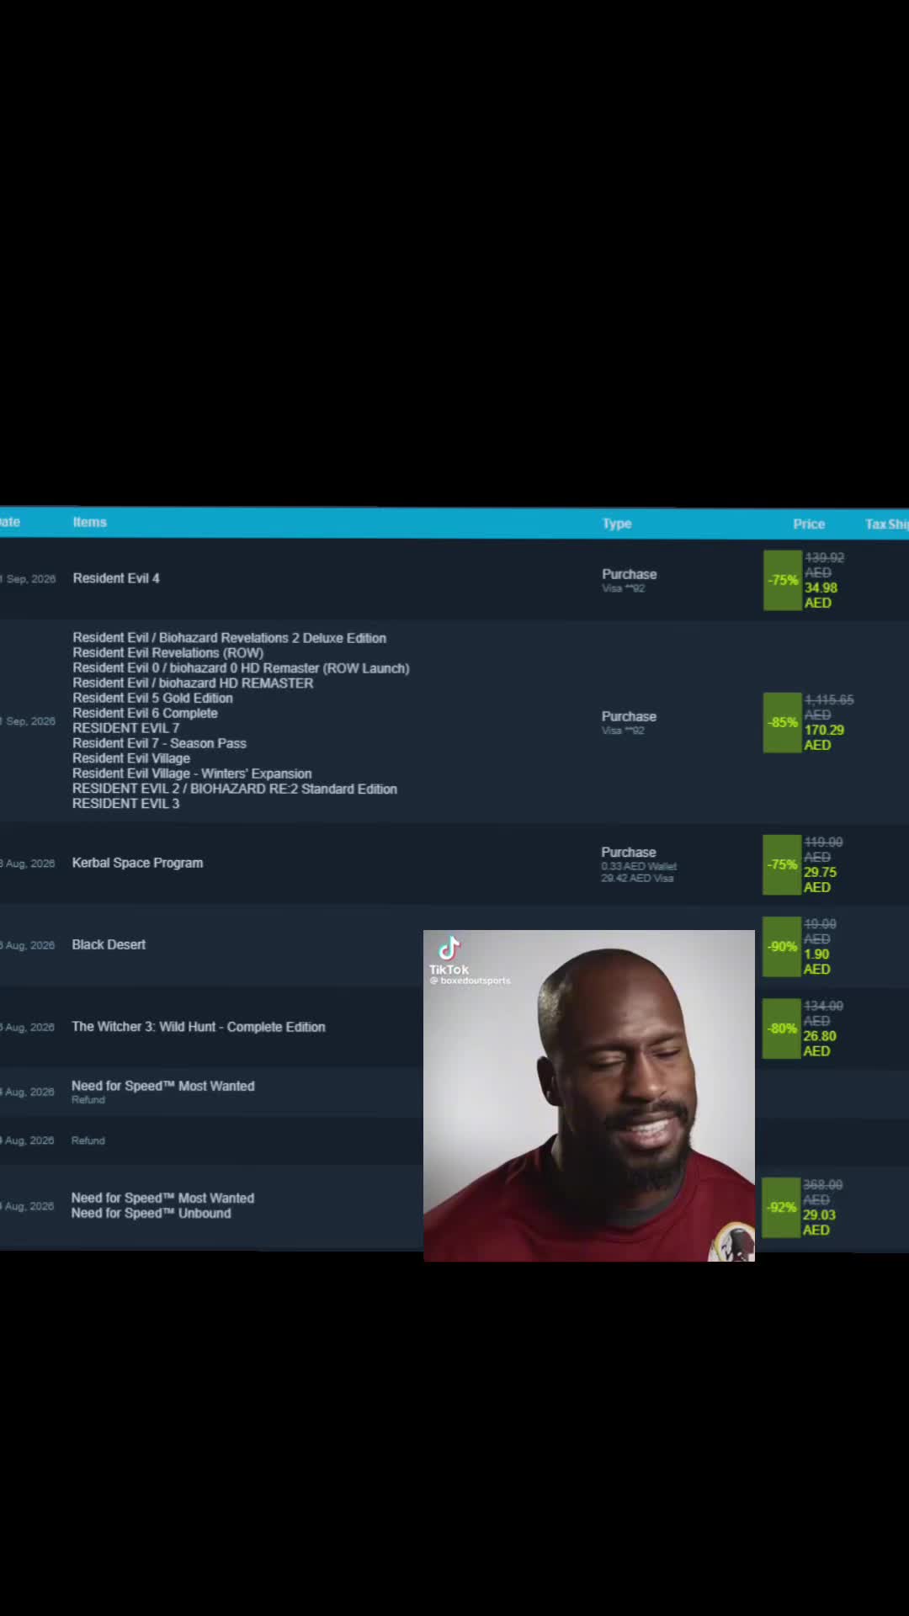Image resolution: width=909 pixels, height=1616 pixels.
Task: Select Resident Evil Revelations (ROW) item
Action: click(167, 653)
